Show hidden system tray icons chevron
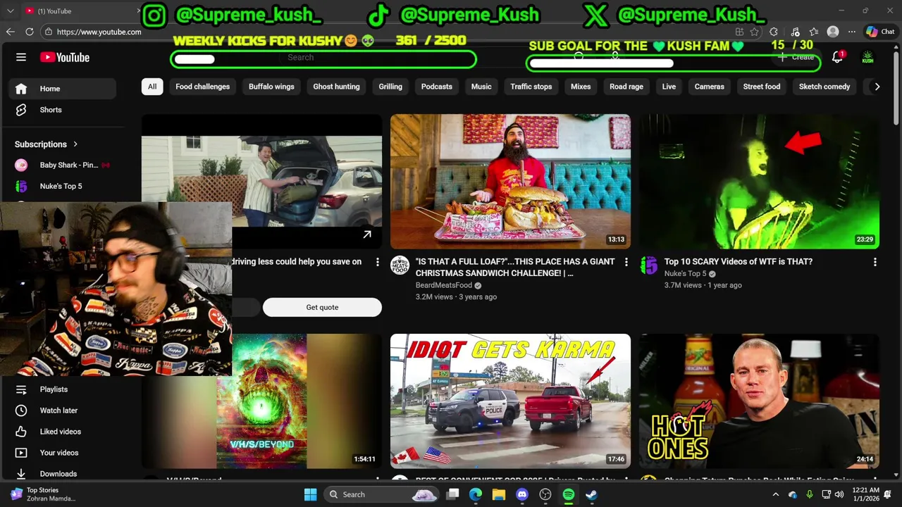Screen dimensions: 902x507 776,494
